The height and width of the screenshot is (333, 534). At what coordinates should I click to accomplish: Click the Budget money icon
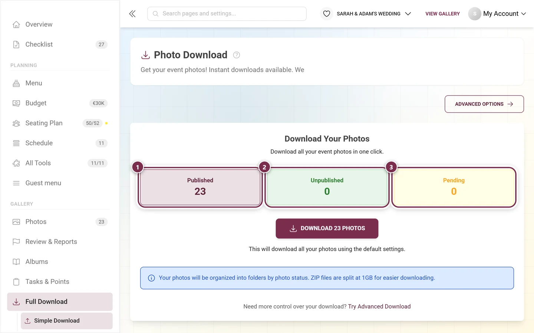tap(16, 103)
